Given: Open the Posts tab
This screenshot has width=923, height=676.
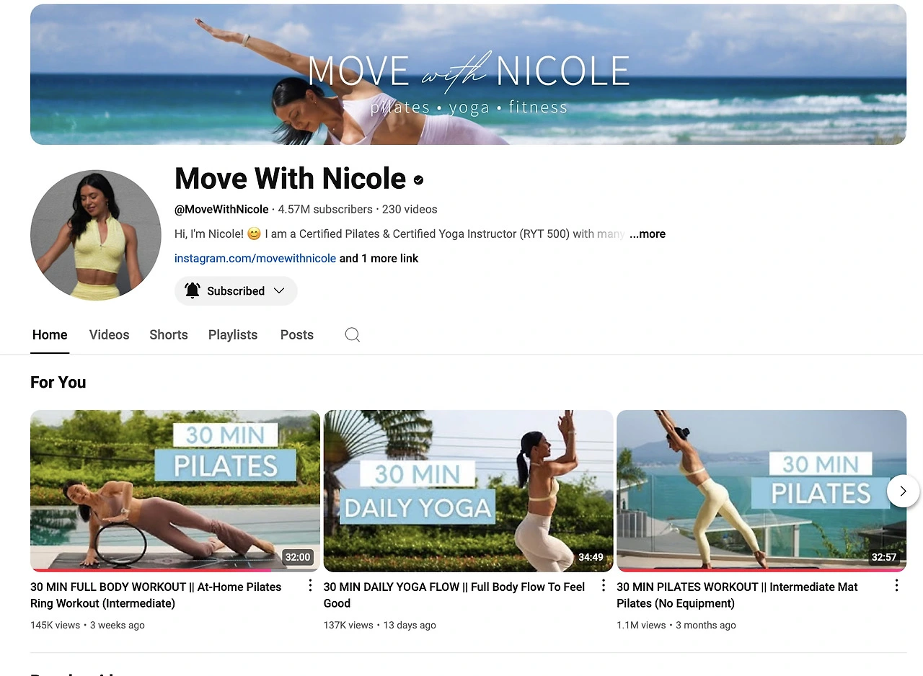Looking at the screenshot, I should 297,334.
